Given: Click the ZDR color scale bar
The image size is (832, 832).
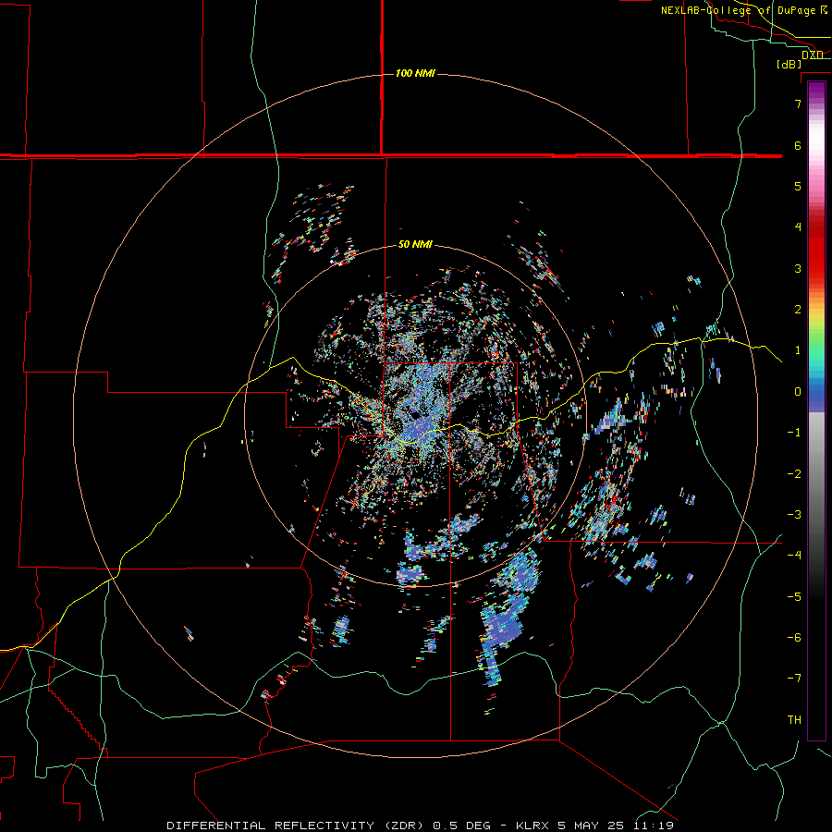Looking at the screenshot, I should (x=816, y=411).
